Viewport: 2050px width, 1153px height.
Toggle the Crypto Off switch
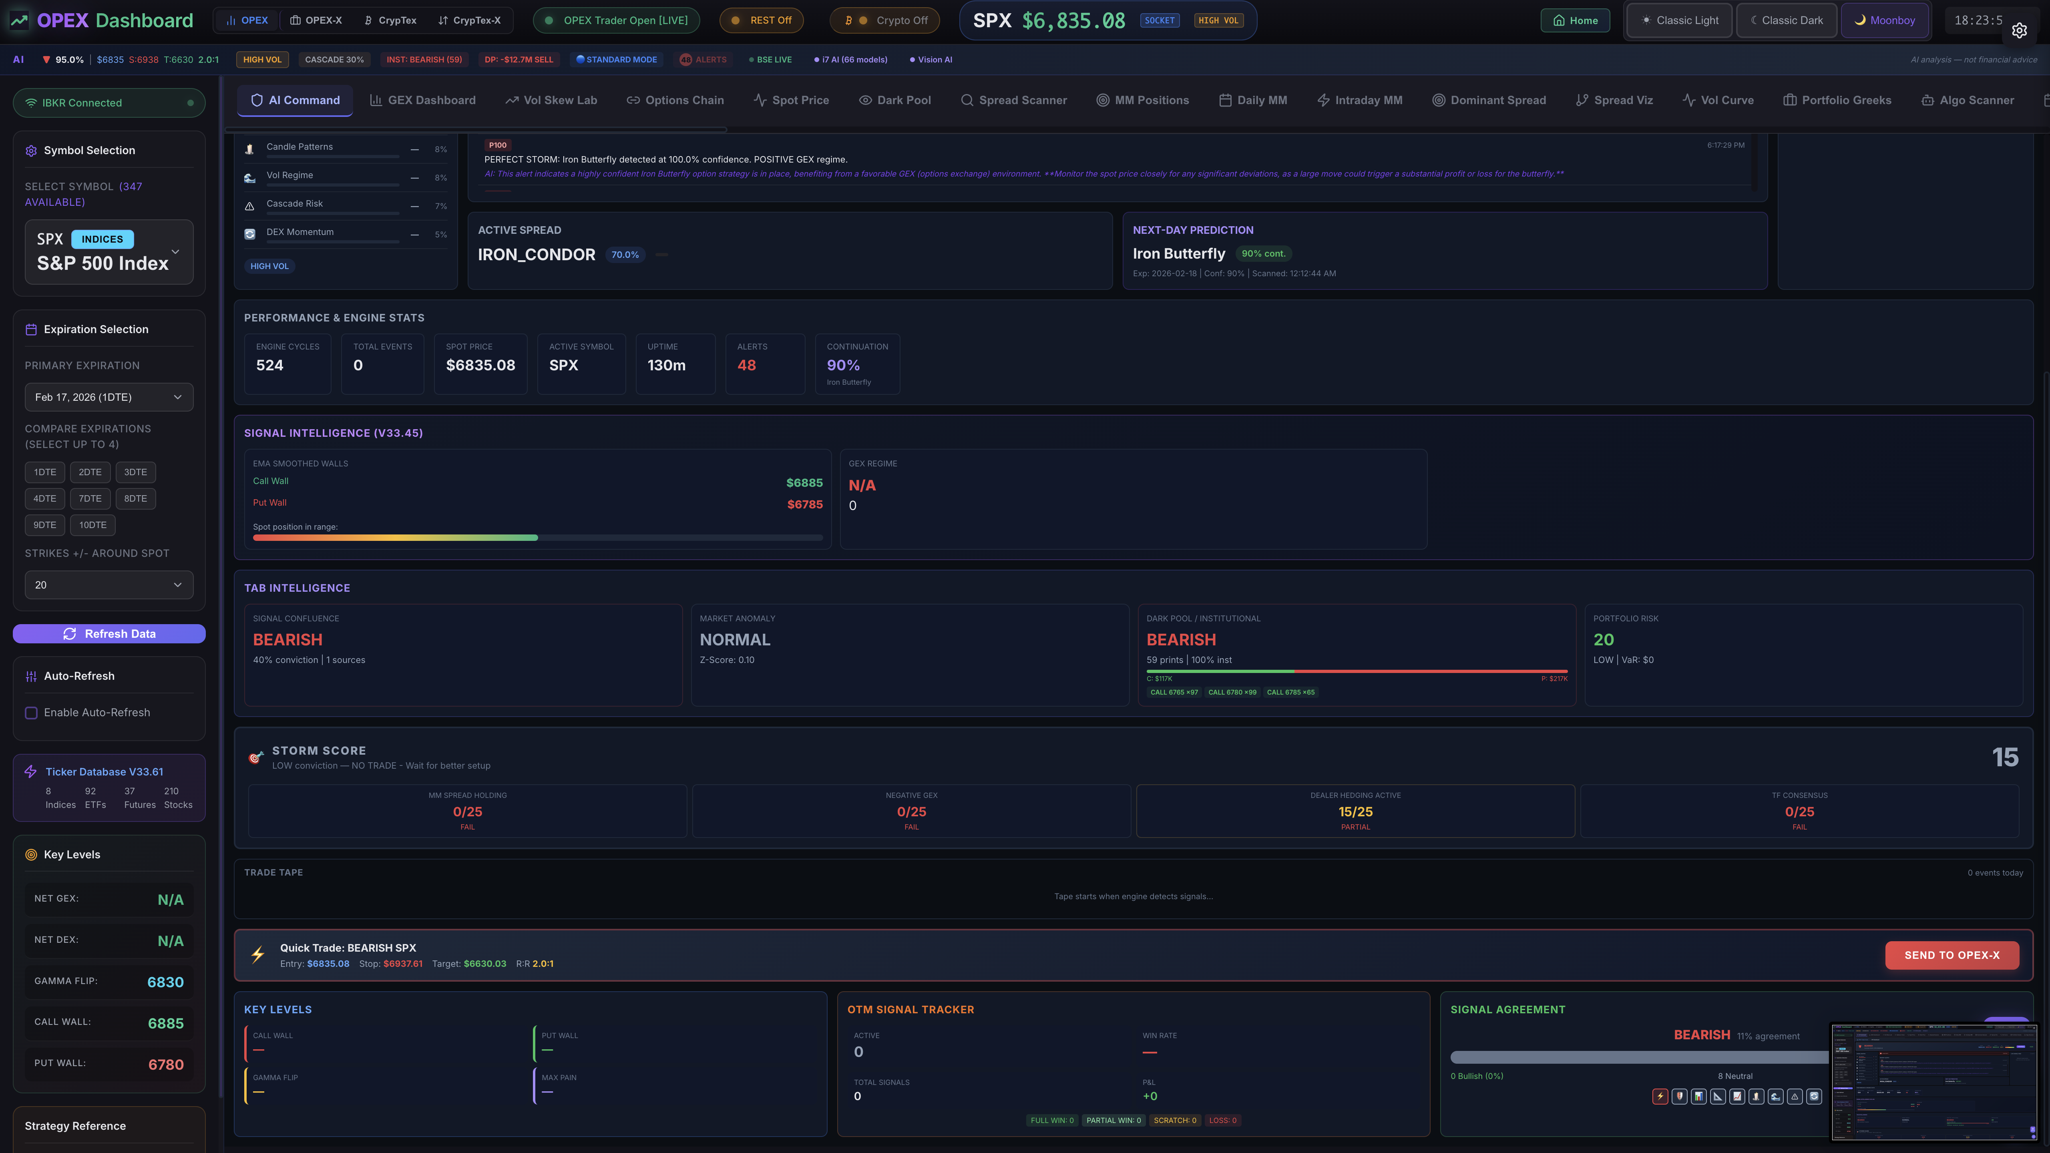pos(884,21)
